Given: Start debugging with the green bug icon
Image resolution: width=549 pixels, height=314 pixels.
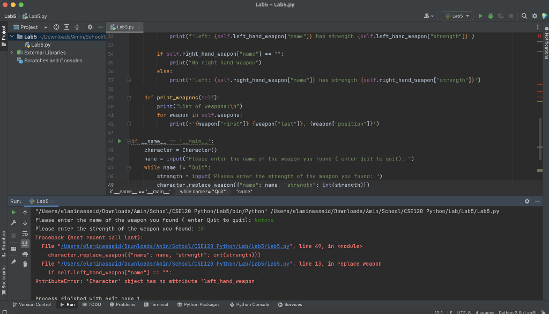Looking at the screenshot, I should click(489, 16).
